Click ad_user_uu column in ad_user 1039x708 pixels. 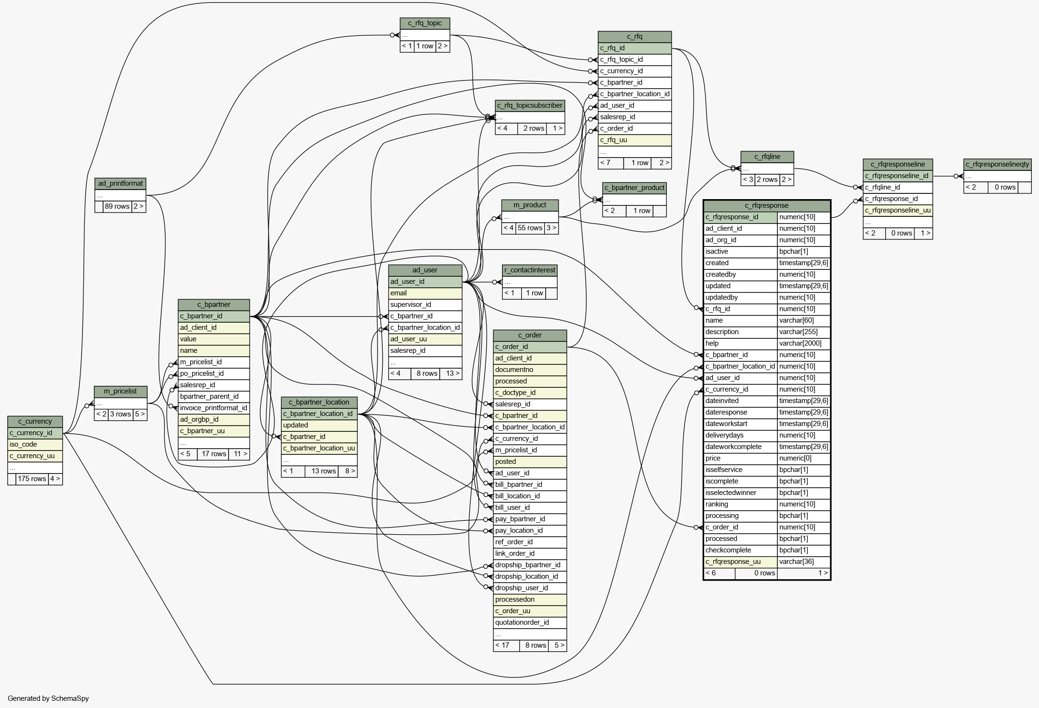tap(425, 339)
